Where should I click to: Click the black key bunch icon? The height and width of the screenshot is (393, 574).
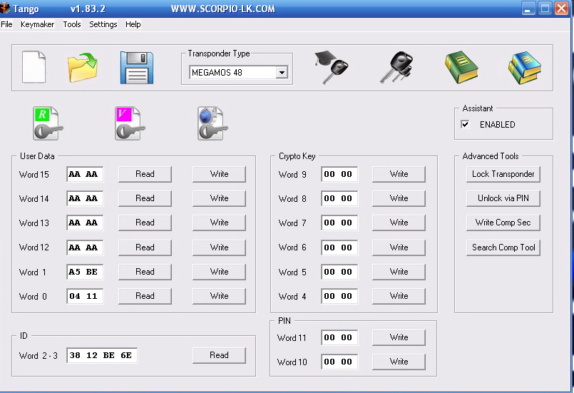click(397, 67)
